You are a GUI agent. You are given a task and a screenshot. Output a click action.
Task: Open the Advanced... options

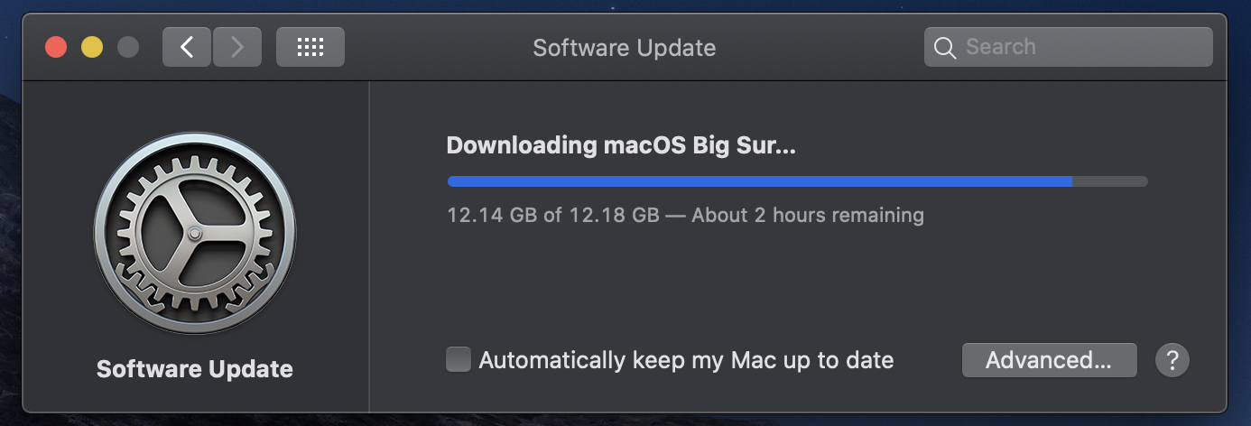pyautogui.click(x=1049, y=360)
